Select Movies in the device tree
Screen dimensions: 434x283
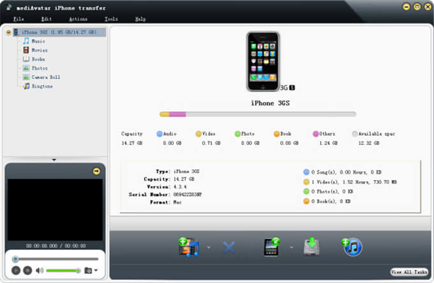tap(40, 50)
